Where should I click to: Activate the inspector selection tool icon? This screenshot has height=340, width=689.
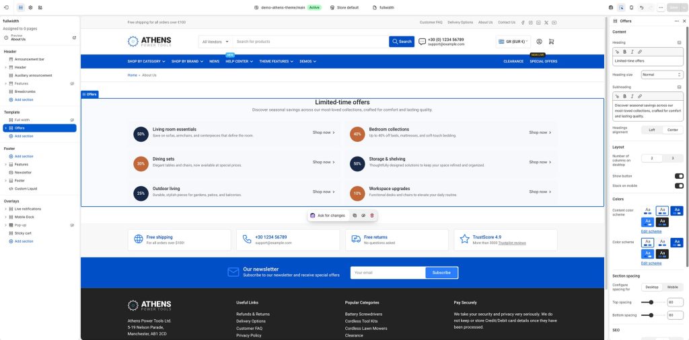(621, 7)
